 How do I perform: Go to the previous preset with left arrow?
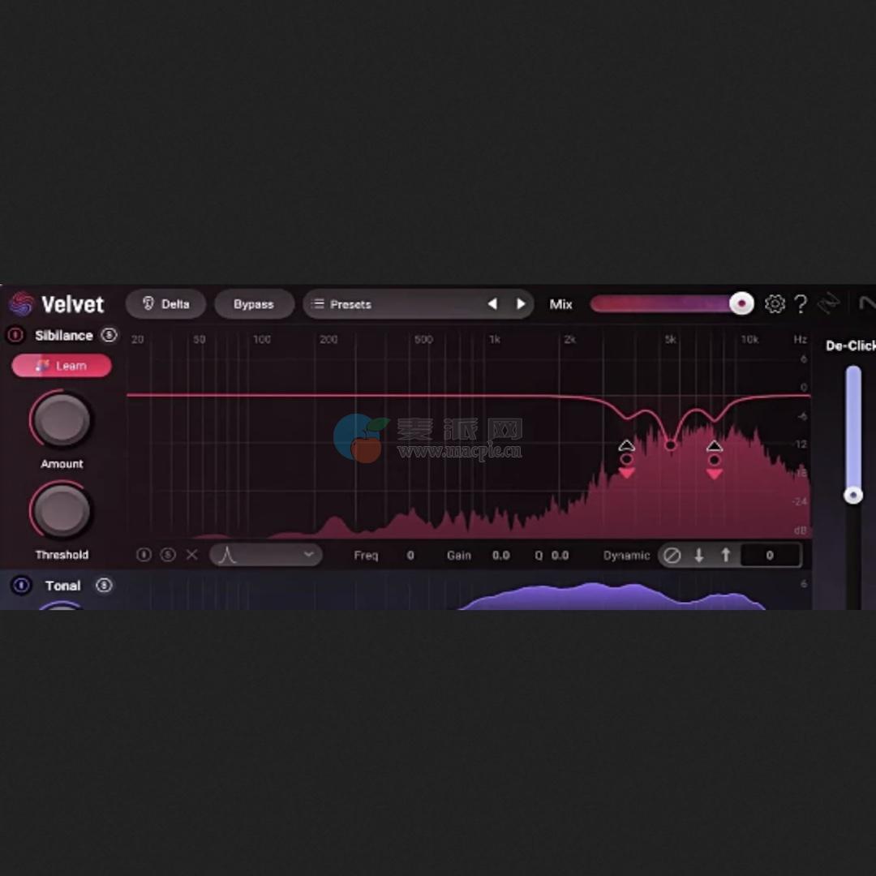click(x=492, y=303)
